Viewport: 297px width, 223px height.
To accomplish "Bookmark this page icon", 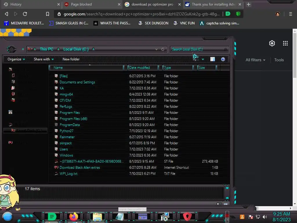I will point(48,14).
